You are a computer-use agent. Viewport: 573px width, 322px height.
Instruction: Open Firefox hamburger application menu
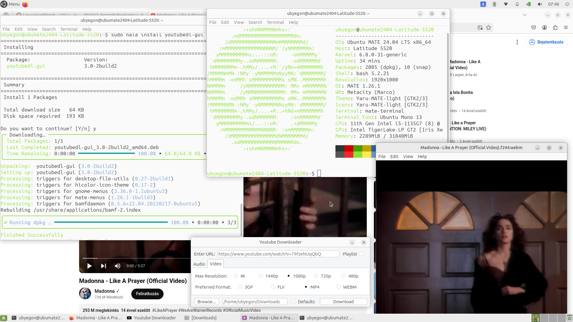(566, 27)
